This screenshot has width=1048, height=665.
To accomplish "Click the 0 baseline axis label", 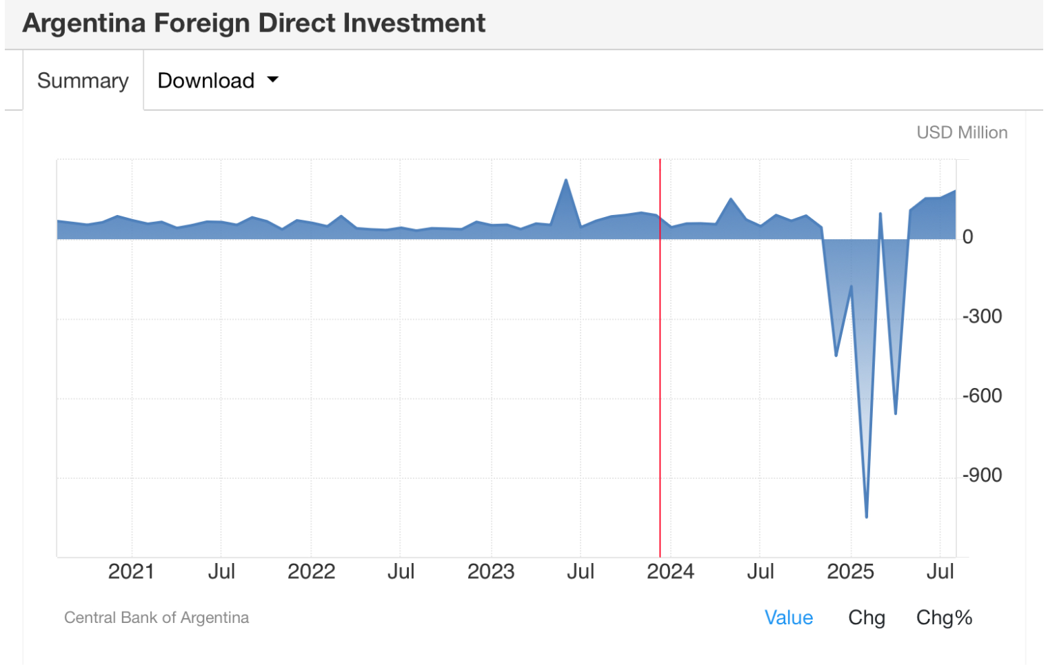I will [968, 237].
